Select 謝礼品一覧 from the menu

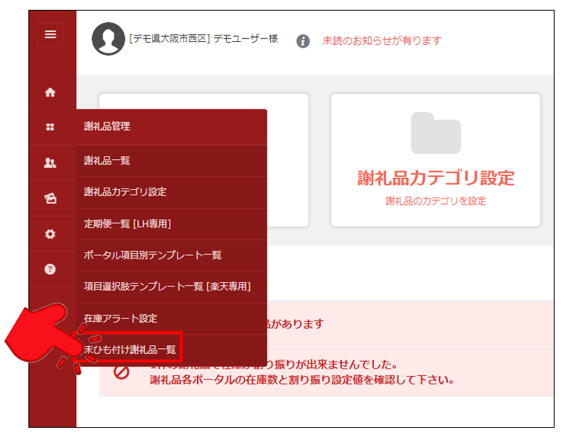tap(107, 161)
